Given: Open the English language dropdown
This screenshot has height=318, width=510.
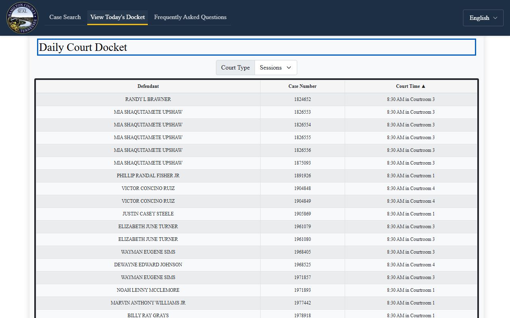Looking at the screenshot, I should 483,18.
